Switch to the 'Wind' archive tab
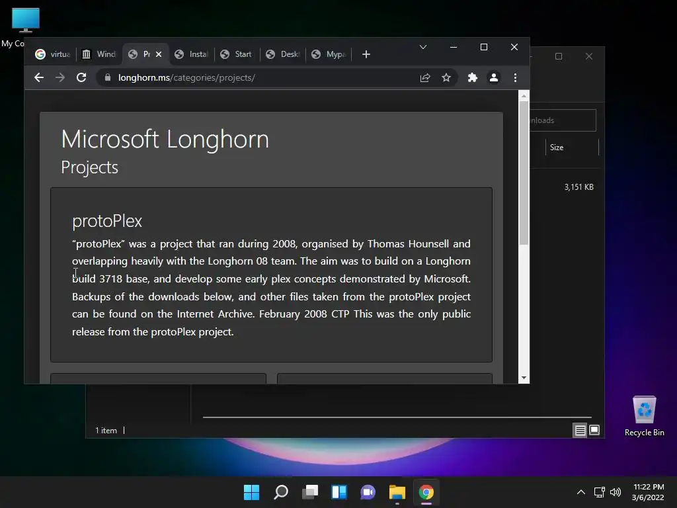Viewport: 677px width, 508px height. click(x=99, y=54)
